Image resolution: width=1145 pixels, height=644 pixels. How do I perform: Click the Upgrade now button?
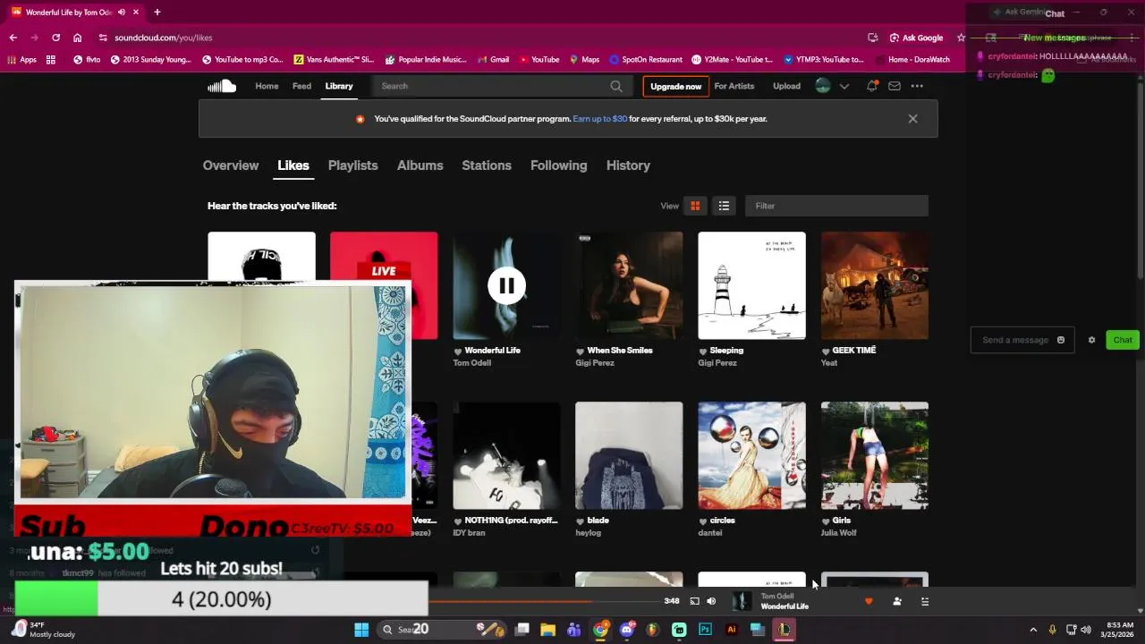point(675,86)
